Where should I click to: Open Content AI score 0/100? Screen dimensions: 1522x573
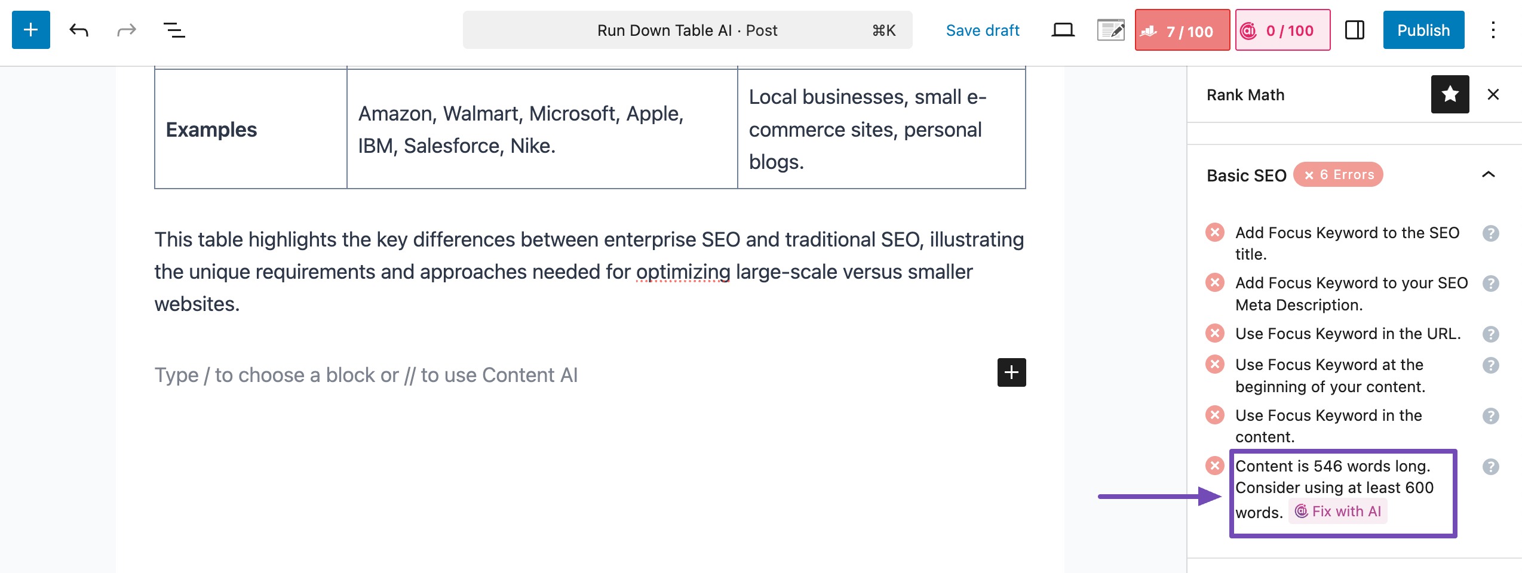click(x=1282, y=30)
